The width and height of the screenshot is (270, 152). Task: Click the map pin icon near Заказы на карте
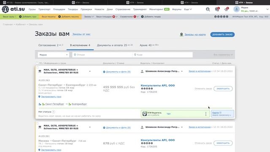[181, 35]
